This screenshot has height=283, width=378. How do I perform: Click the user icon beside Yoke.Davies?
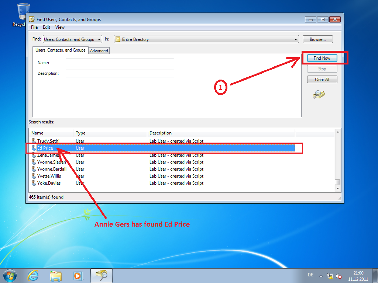(x=34, y=183)
